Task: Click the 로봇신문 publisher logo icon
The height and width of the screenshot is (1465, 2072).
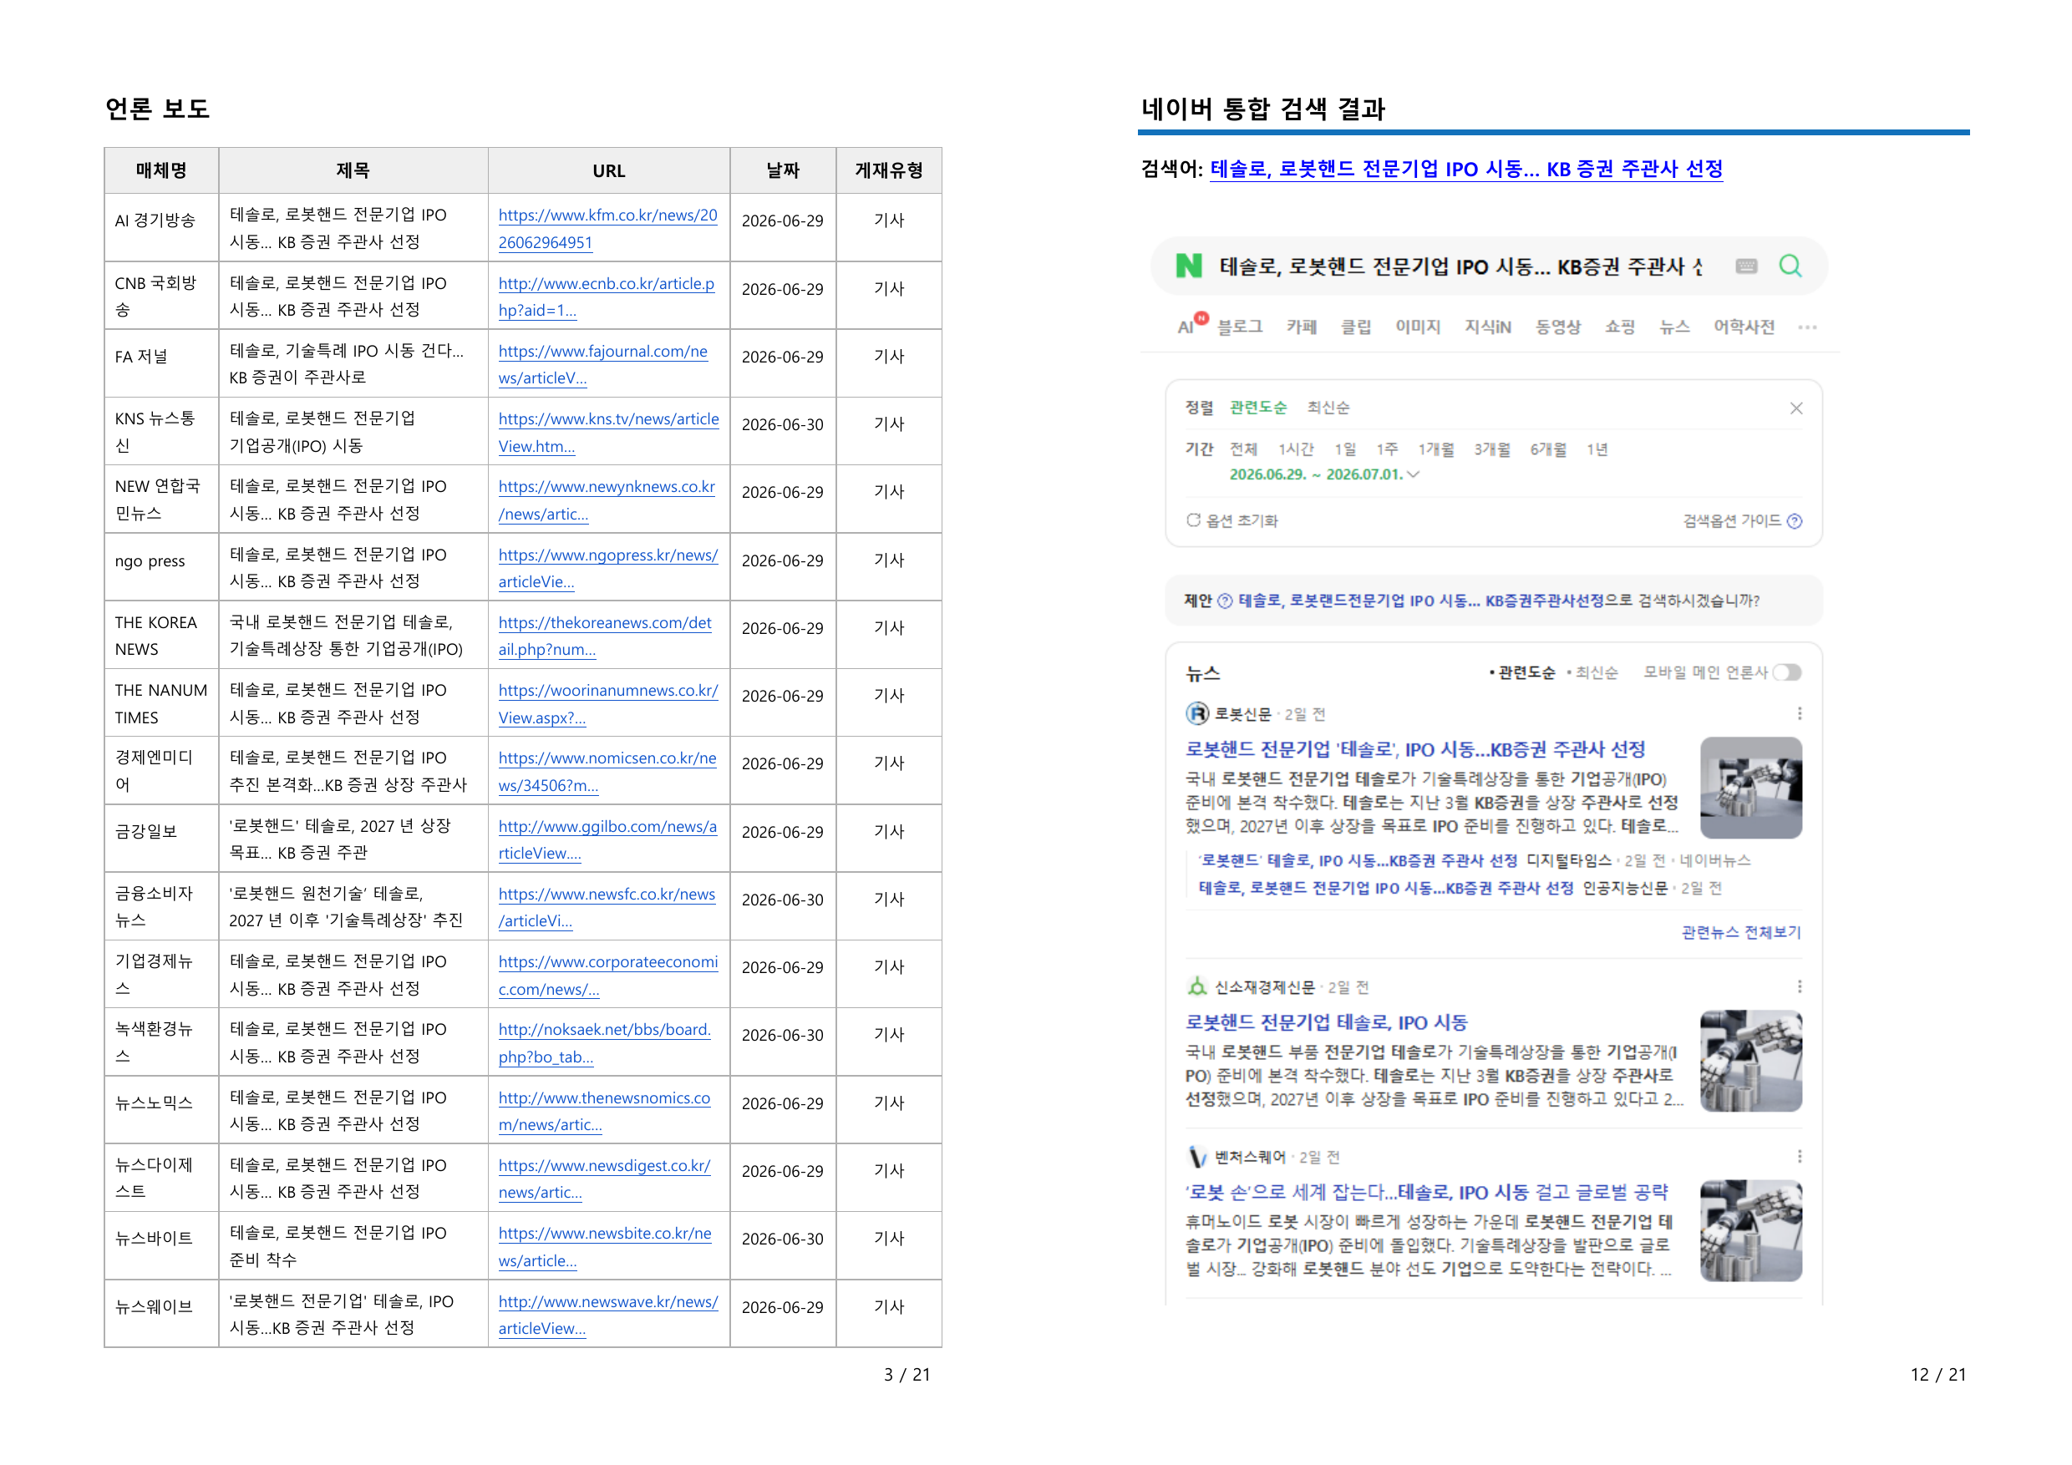Action: [x=1196, y=714]
